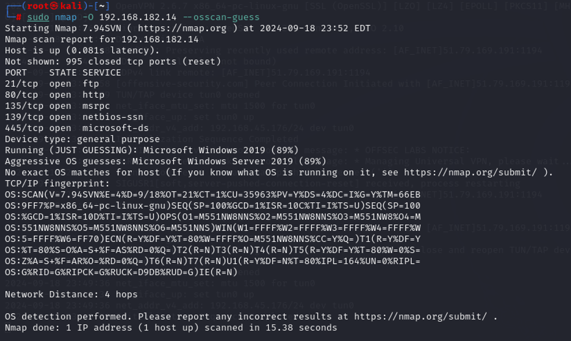The image size is (571, 341).
Task: Click the Device type: general purpose line
Action: (83, 139)
